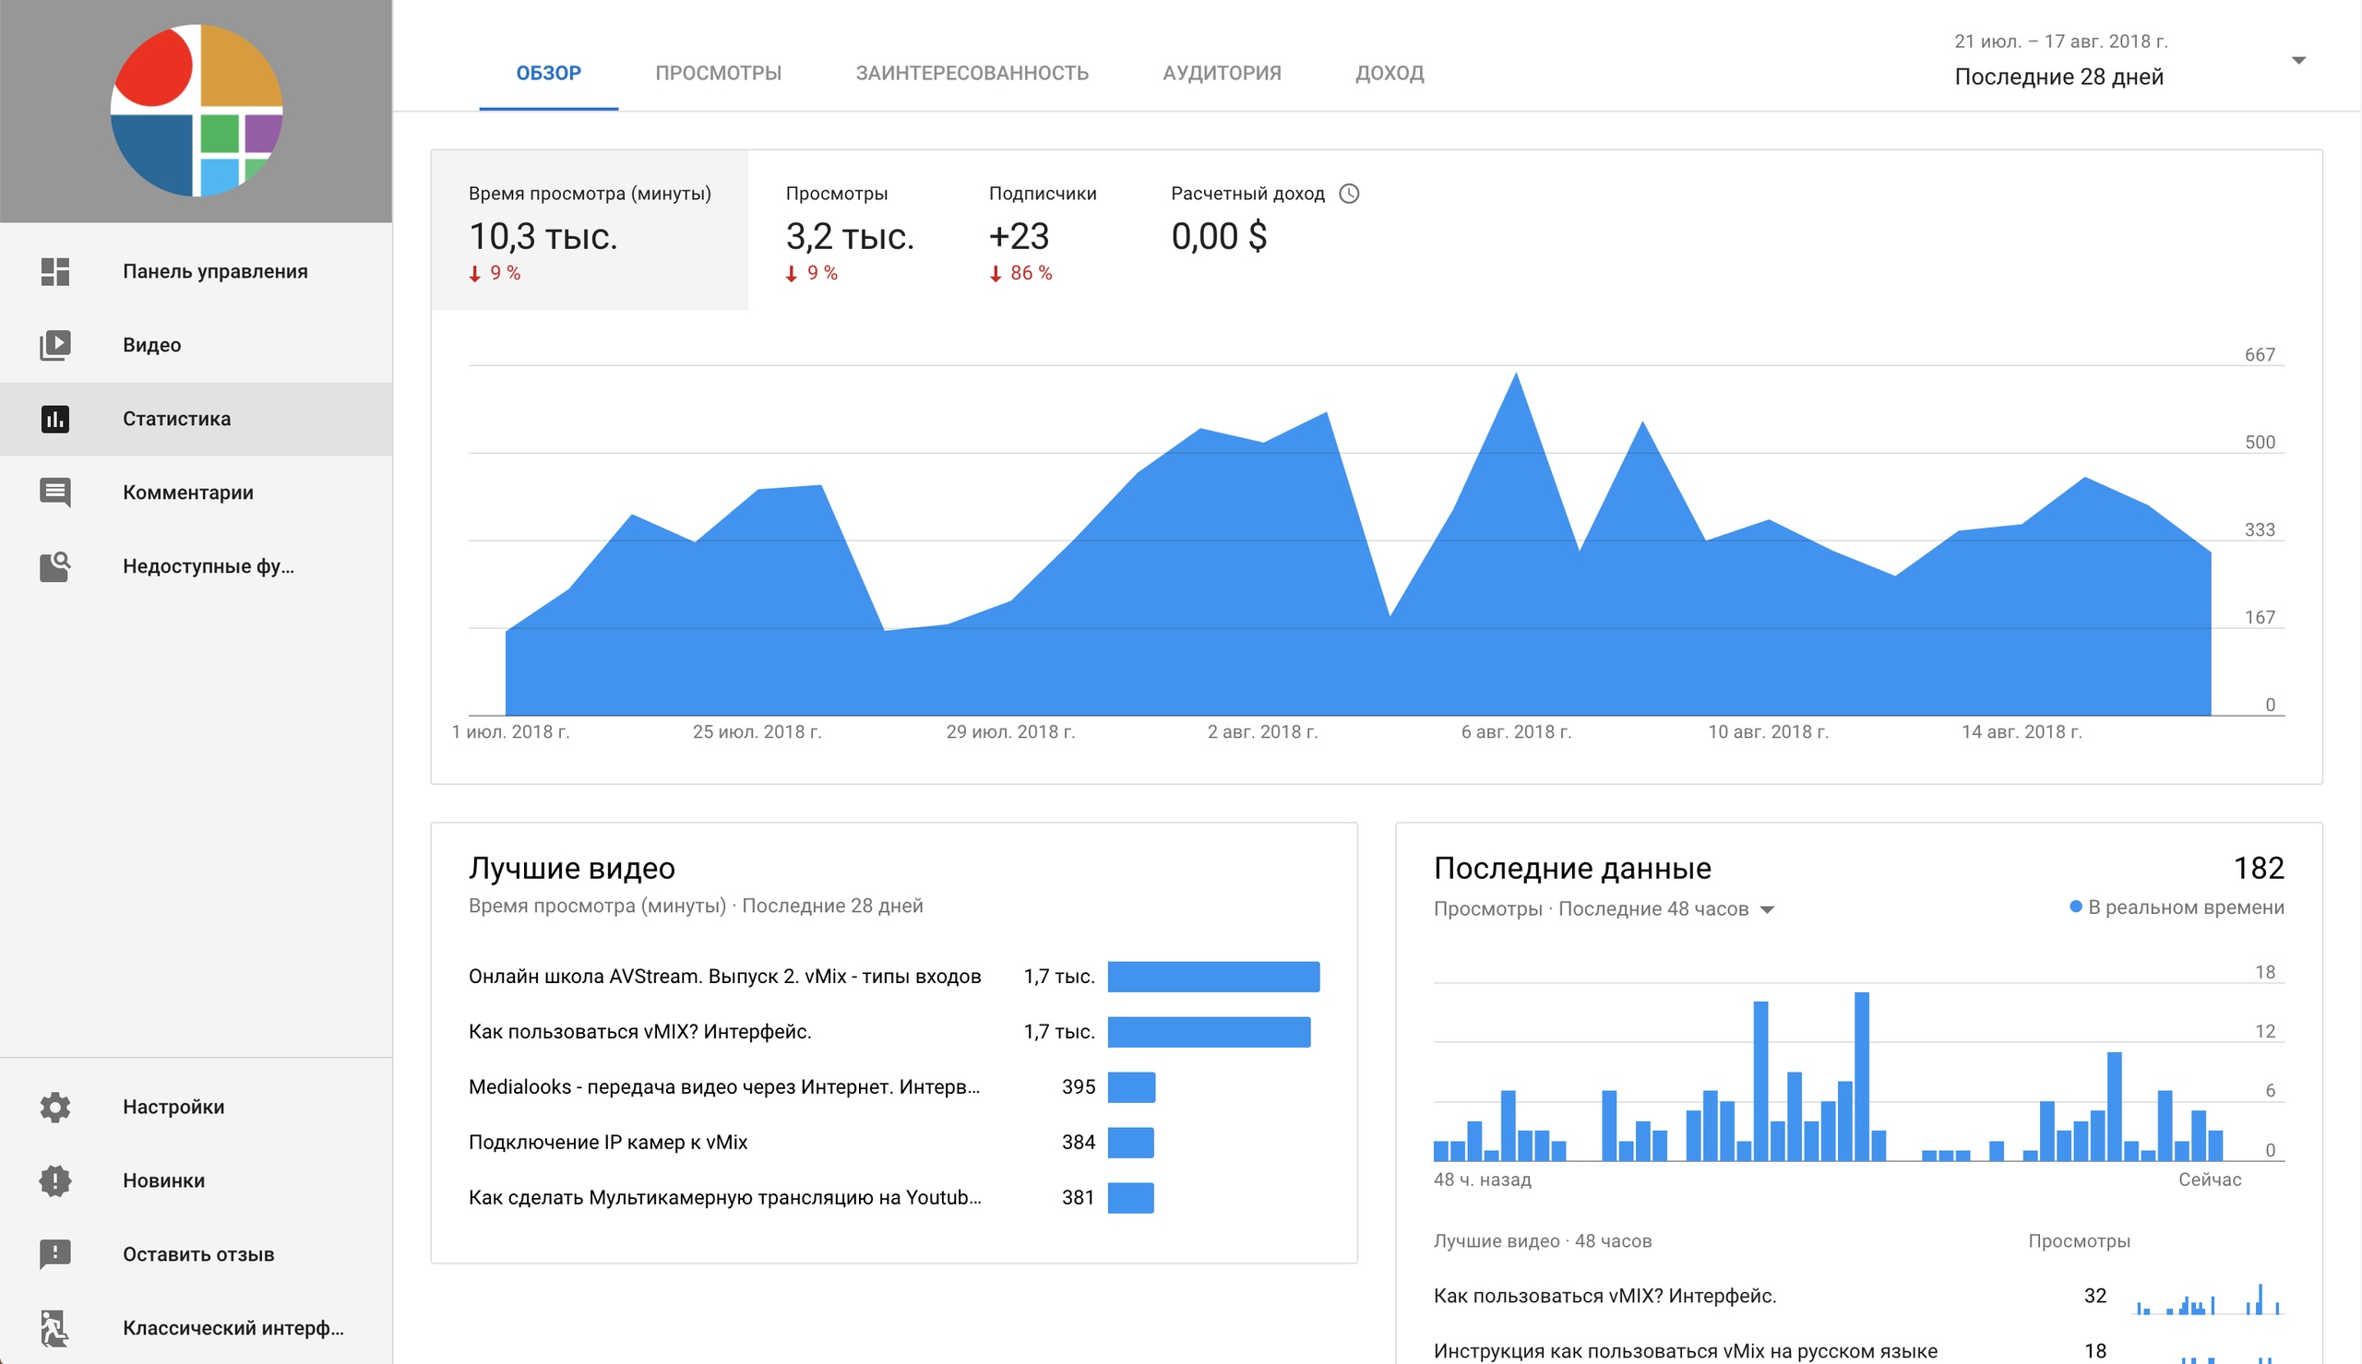Select Статистика in the sidebar
Image resolution: width=2362 pixels, height=1364 pixels.
point(196,419)
